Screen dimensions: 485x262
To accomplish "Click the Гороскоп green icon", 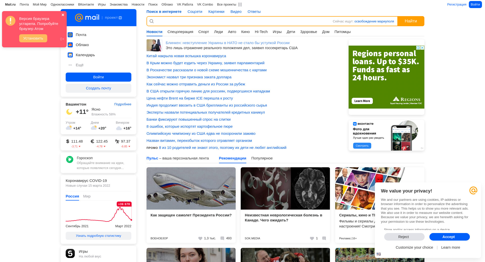I will [70, 159].
